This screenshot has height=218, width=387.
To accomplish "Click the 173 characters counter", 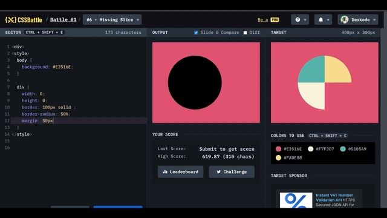I will pyautogui.click(x=123, y=32).
